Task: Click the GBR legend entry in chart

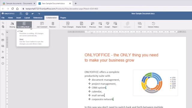Action: (x=173, y=84)
